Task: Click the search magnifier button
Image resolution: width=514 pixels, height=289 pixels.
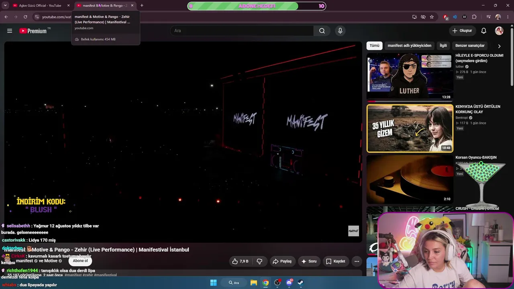Action: coord(322,31)
